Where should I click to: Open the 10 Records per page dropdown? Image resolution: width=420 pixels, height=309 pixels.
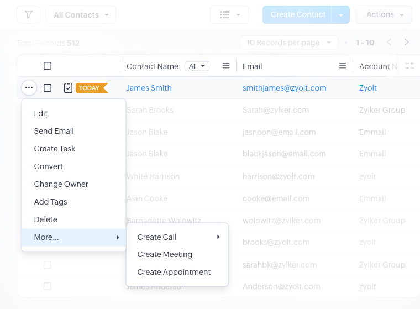(x=288, y=43)
